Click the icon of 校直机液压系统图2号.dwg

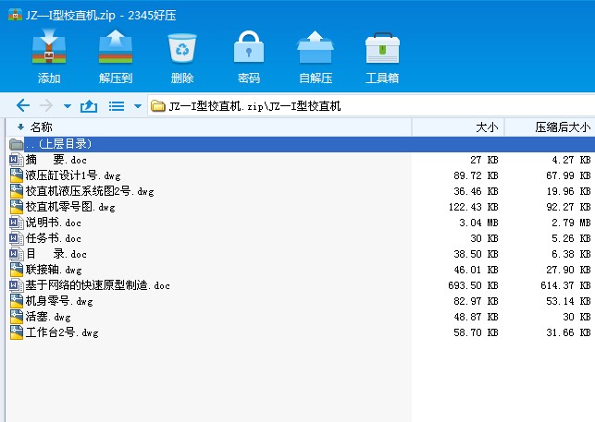[17, 191]
